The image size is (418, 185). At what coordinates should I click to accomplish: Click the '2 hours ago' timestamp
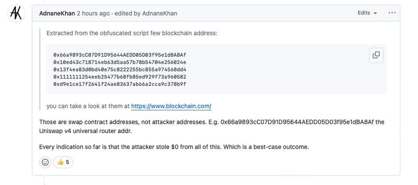point(93,13)
